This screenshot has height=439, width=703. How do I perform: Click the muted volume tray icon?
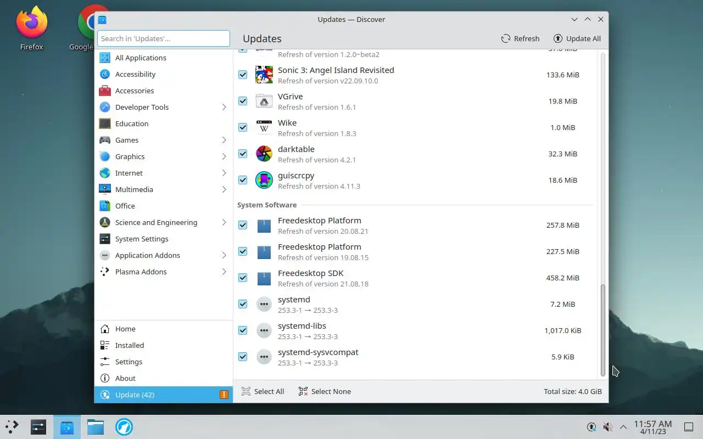[x=607, y=427]
